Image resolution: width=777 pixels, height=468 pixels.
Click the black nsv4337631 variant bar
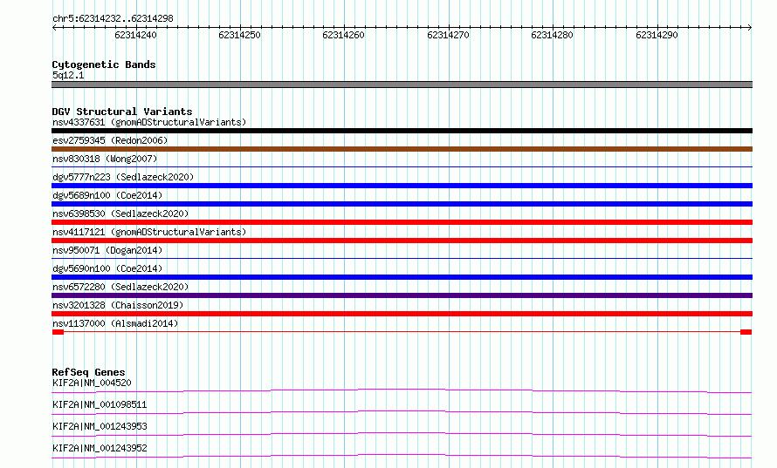[402, 131]
